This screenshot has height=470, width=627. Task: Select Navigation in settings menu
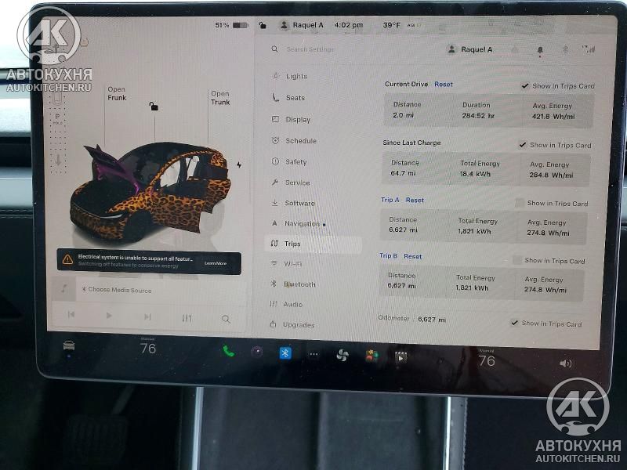point(302,224)
